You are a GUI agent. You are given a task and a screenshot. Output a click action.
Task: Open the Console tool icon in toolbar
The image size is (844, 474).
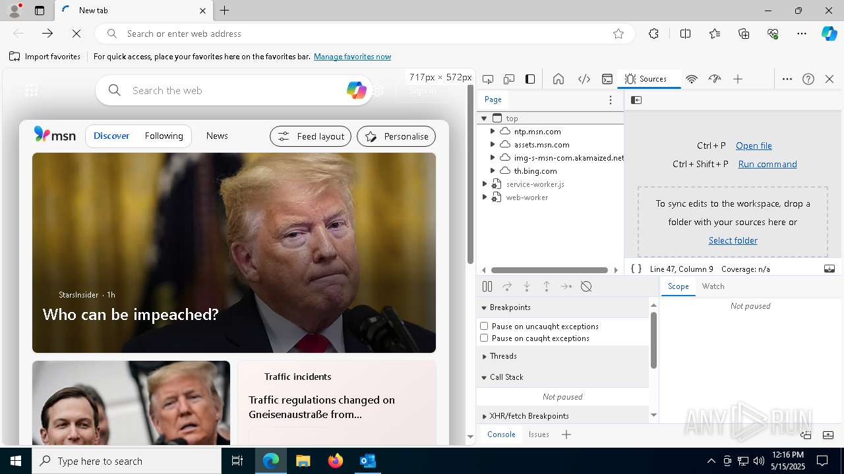click(607, 79)
